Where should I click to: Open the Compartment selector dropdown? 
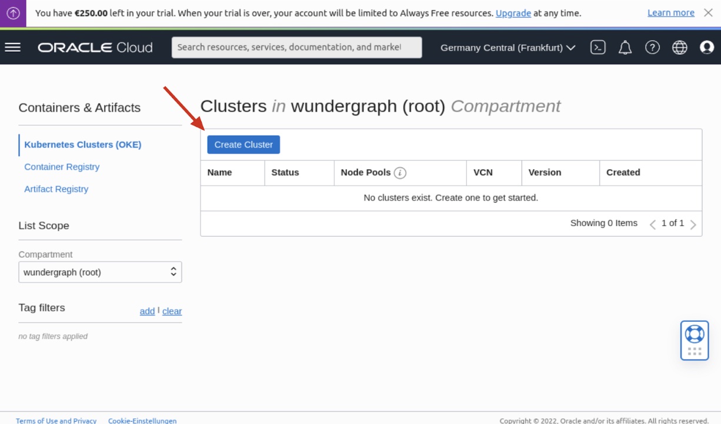pyautogui.click(x=100, y=272)
